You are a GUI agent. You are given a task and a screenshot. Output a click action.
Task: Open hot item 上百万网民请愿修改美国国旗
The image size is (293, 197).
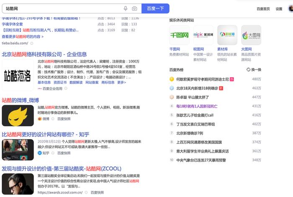coord(199,142)
